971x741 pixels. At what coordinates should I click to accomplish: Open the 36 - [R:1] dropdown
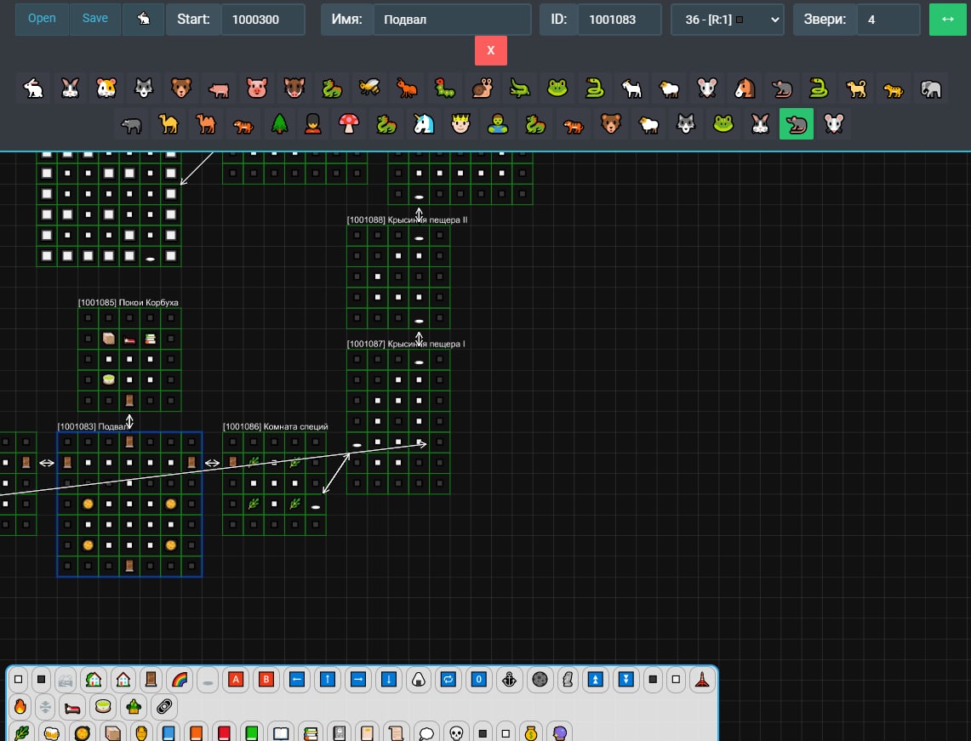728,20
